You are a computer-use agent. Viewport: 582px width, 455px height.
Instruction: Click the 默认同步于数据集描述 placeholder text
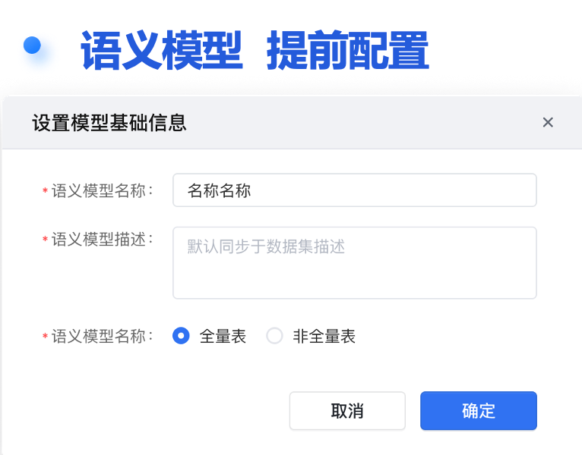266,246
